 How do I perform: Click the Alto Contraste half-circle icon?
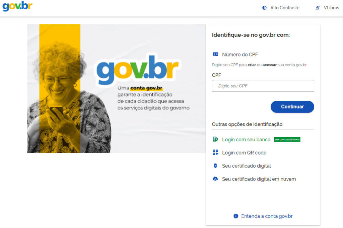point(264,8)
